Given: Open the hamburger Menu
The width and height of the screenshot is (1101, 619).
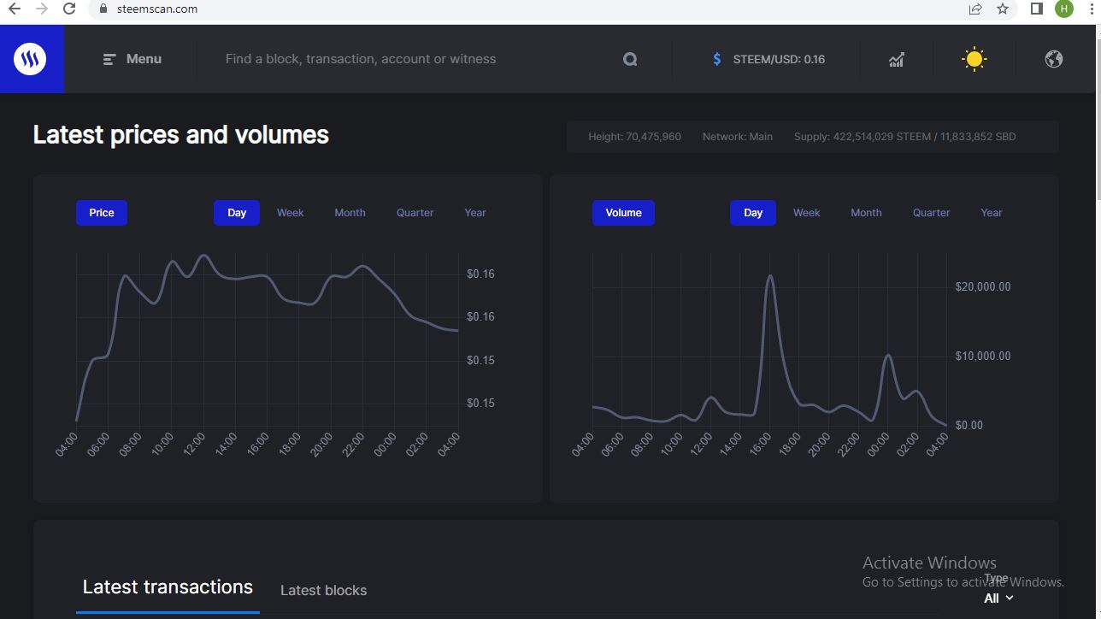Looking at the screenshot, I should pyautogui.click(x=132, y=59).
